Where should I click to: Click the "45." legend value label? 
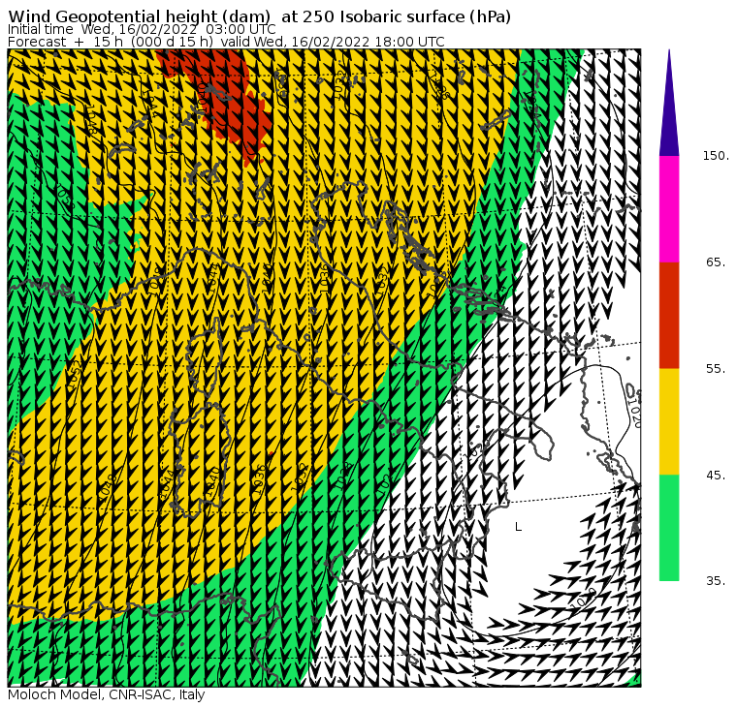click(x=716, y=476)
